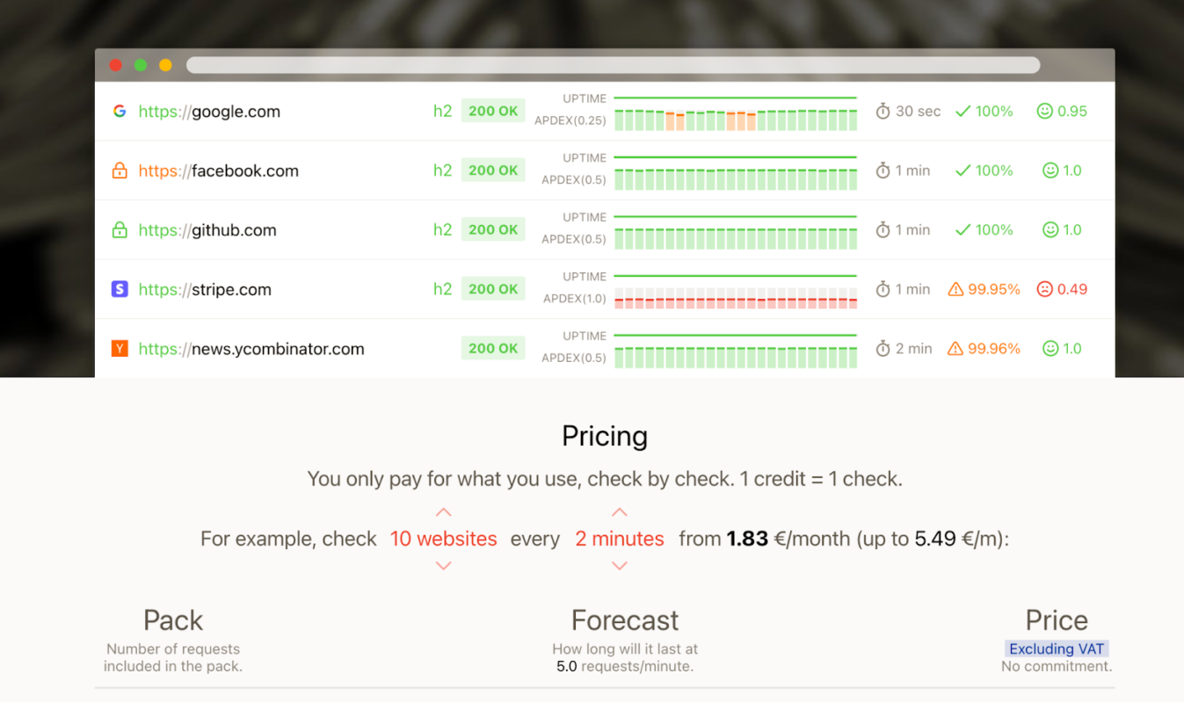Increase website count with up chevron

(x=444, y=511)
